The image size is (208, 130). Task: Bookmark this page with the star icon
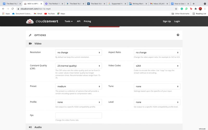point(176,9)
